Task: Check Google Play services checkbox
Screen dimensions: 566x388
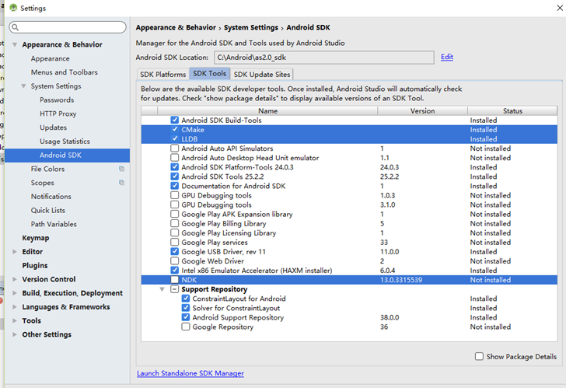Action: click(175, 242)
